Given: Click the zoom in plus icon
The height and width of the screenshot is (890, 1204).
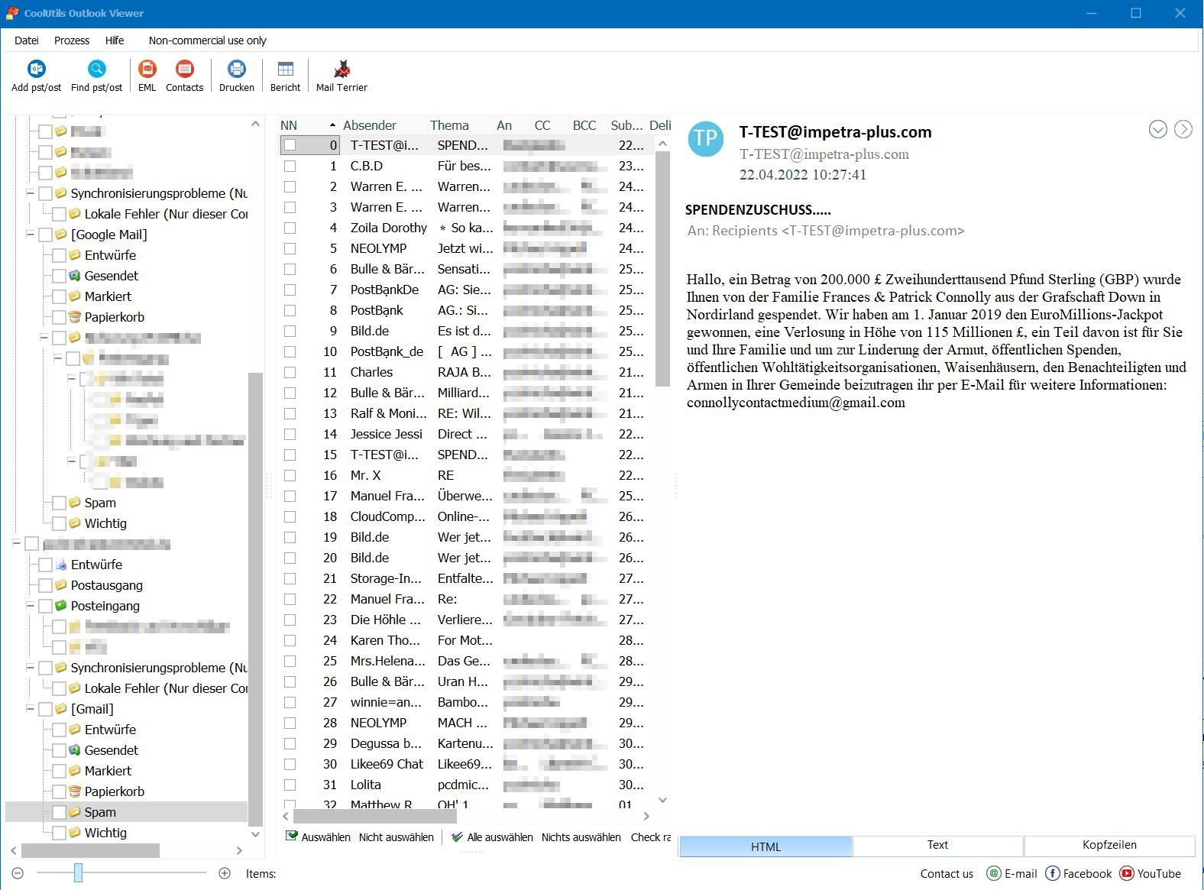Looking at the screenshot, I should click(x=225, y=873).
